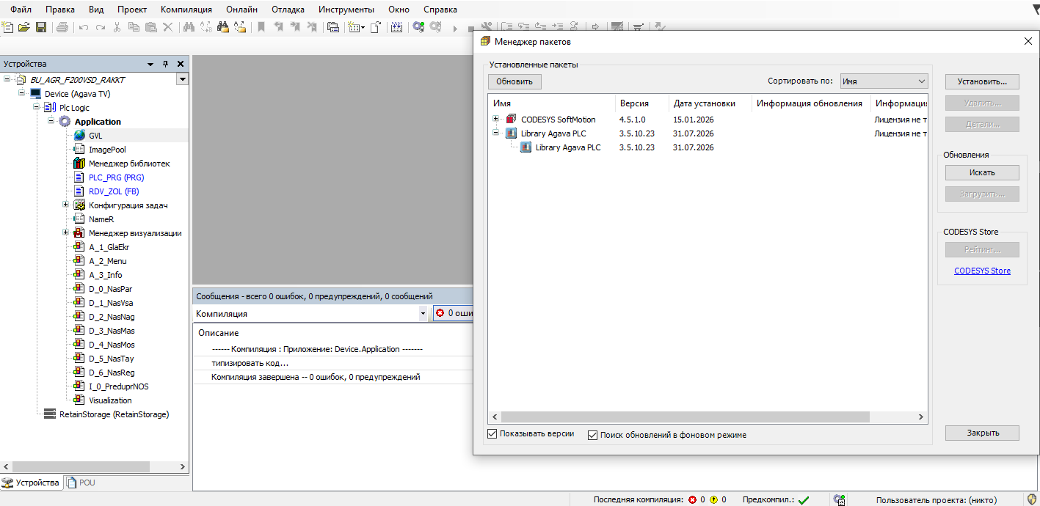1040x506 pixels.
Task: Click the CODESYS SoftMotion package icon
Action: click(511, 120)
